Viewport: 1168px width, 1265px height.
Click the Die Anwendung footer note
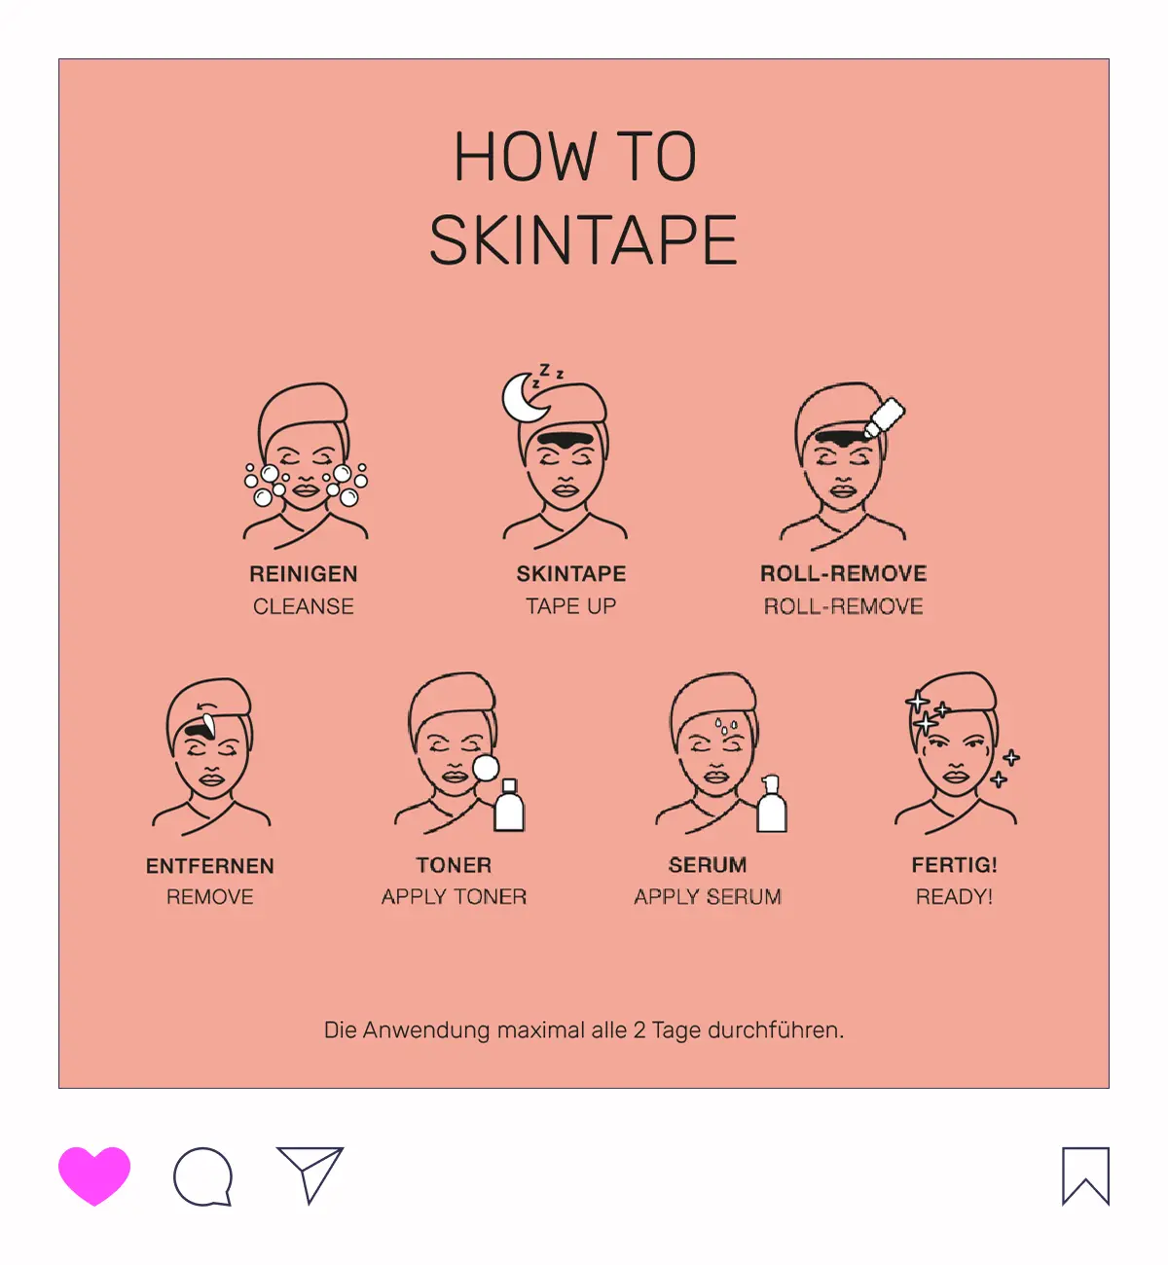(x=584, y=1030)
